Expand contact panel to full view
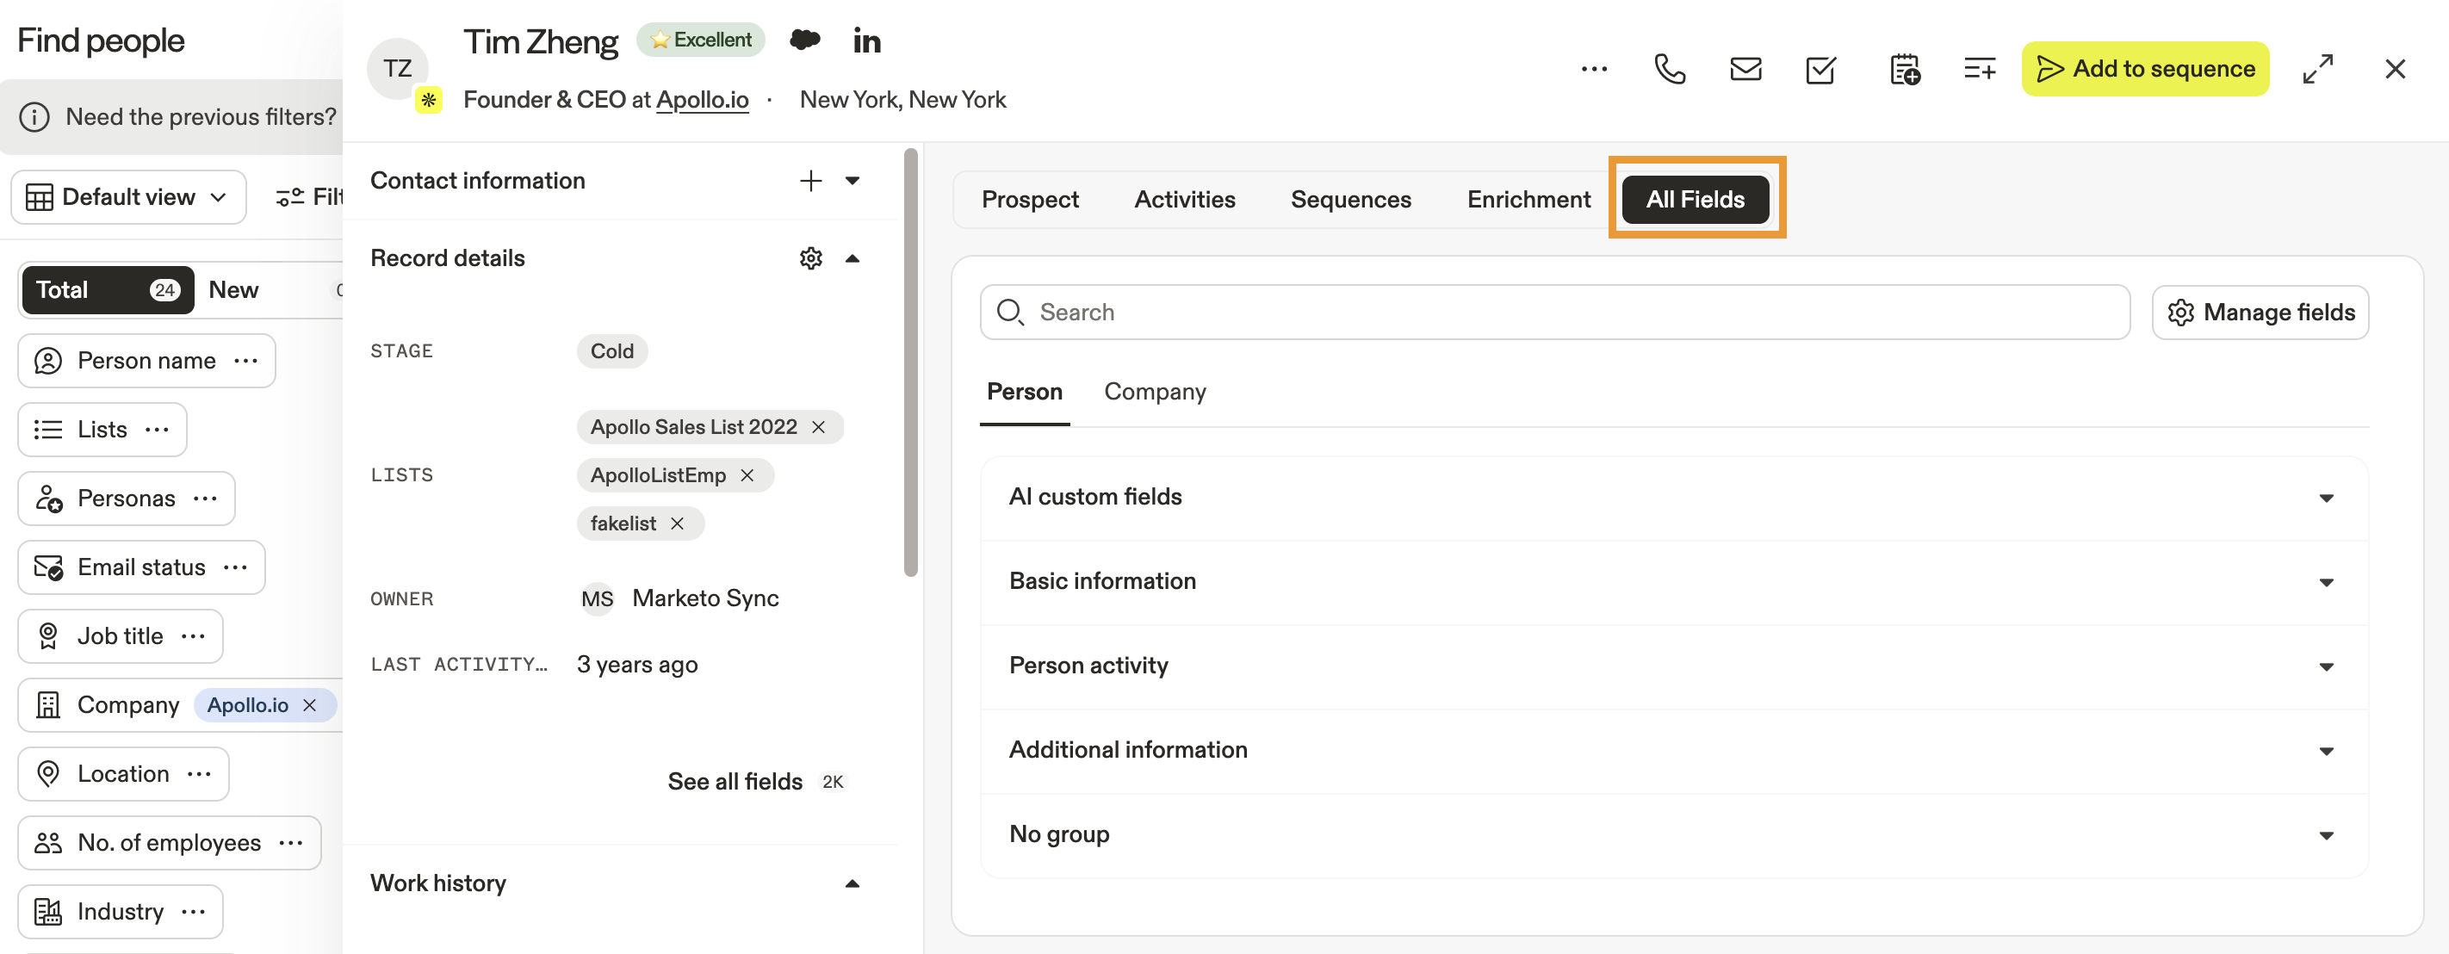The width and height of the screenshot is (2449, 954). 2318,68
